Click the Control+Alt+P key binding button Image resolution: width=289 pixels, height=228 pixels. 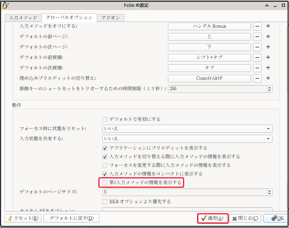pos(209,78)
